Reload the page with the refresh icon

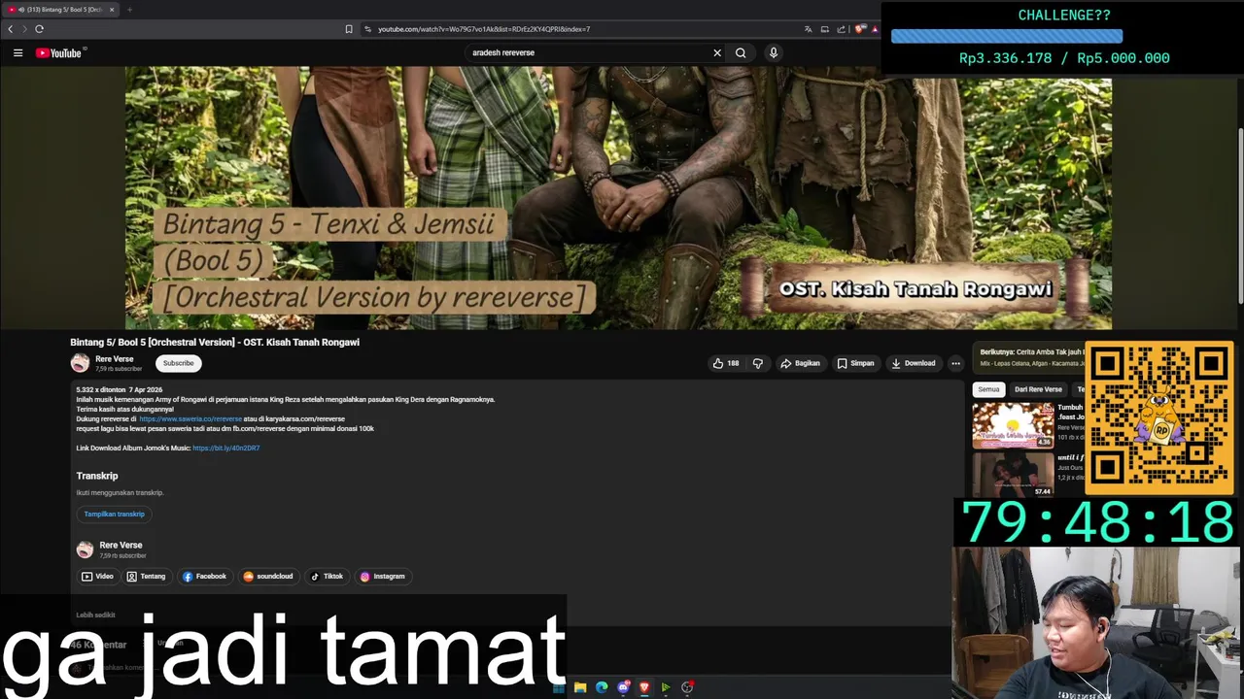click(x=39, y=29)
